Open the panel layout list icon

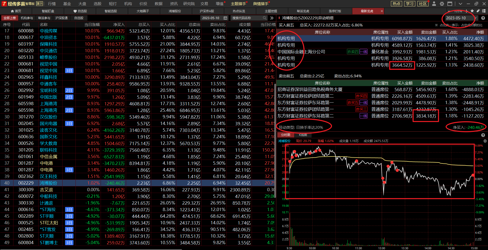click(x=484, y=11)
